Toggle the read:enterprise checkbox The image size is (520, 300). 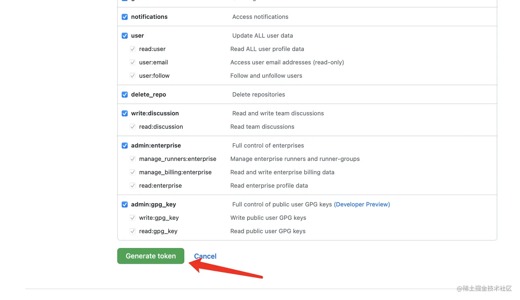133,186
